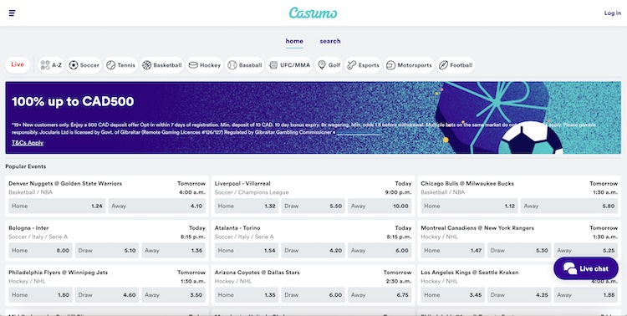627x316 pixels.
Task: Select the Hockey puck icon filter
Action: click(x=193, y=65)
